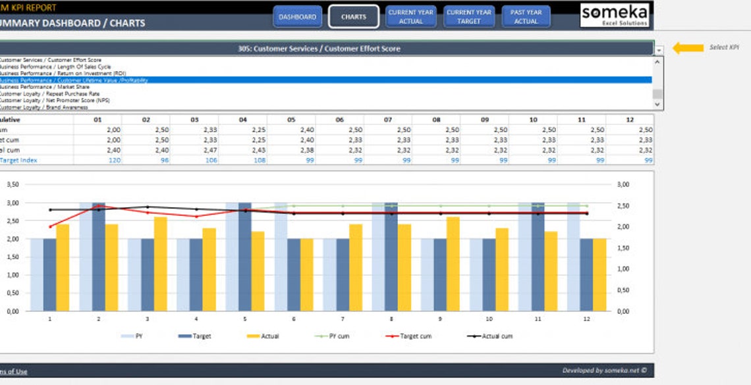Switch to the CHARTS tab
Screen dimensions: 751x385
tap(353, 17)
